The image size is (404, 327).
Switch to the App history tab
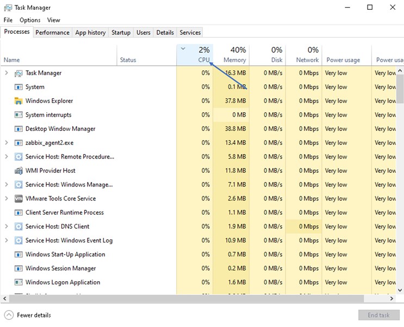(90, 33)
